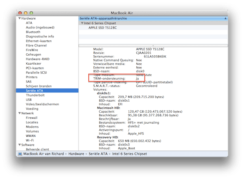The width and height of the screenshot is (244, 179).
Task: Zoom window with green button
Action: click(x=31, y=13)
